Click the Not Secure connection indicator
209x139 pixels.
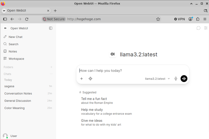(x=54, y=19)
